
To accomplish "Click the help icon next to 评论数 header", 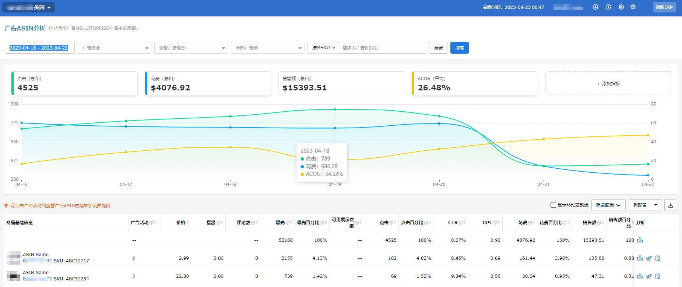I will tap(253, 223).
